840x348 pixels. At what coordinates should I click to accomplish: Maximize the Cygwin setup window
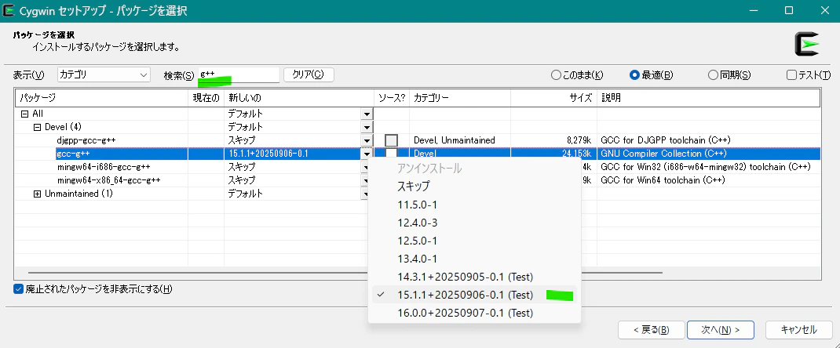point(788,10)
